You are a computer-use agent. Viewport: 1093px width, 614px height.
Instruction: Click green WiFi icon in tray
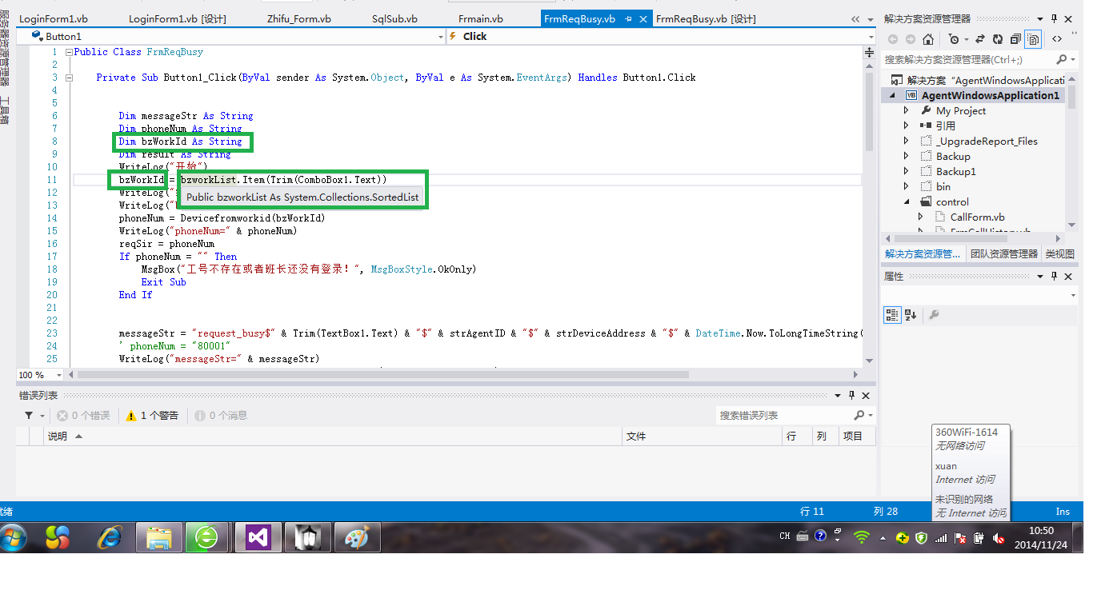coord(862,537)
